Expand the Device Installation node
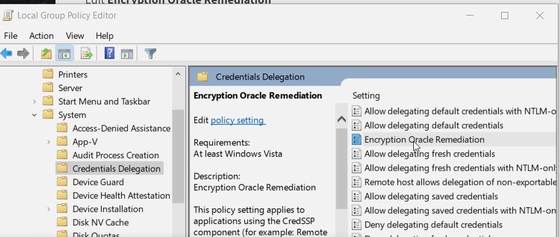559x237 pixels. (x=48, y=209)
